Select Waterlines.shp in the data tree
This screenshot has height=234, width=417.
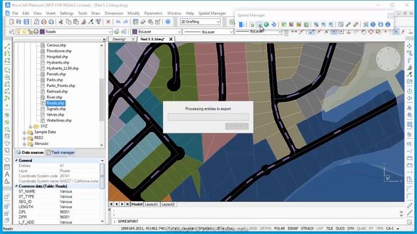[59, 120]
